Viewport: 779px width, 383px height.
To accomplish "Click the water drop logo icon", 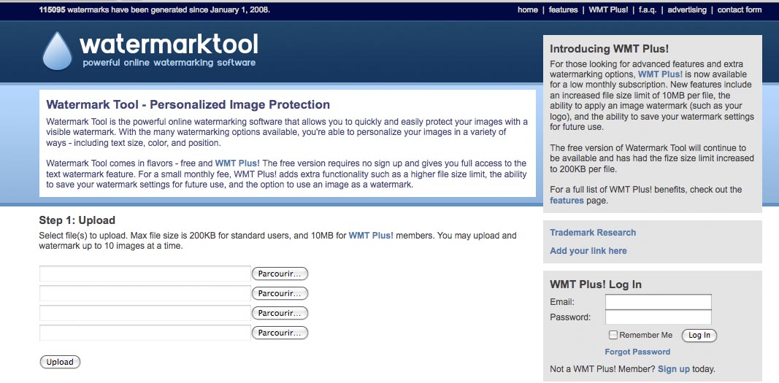I will point(57,50).
